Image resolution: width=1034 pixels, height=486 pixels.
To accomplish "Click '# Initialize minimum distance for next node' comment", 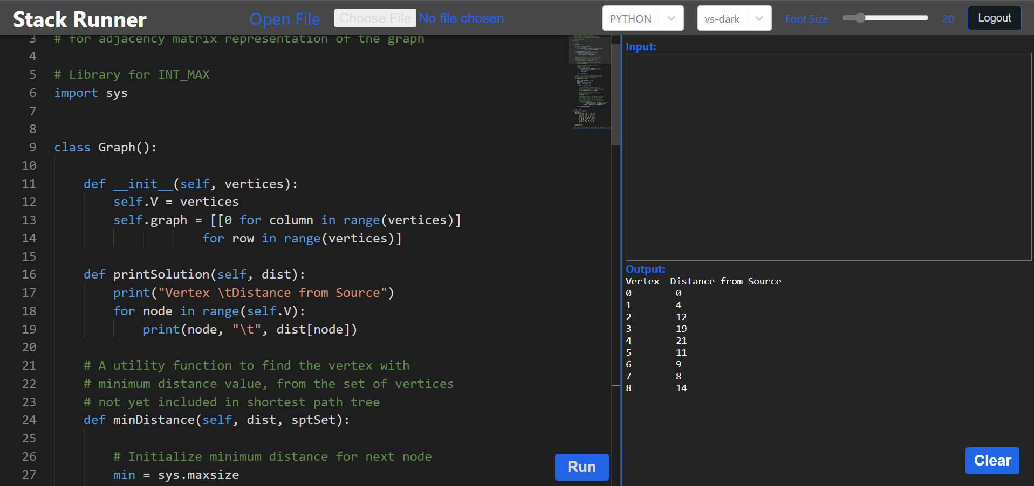I will [x=272, y=456].
